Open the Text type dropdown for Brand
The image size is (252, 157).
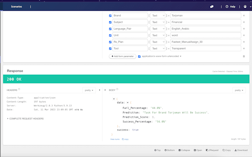[158, 16]
